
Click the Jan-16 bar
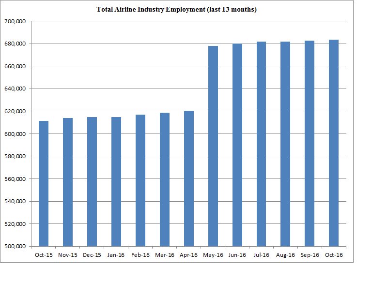point(116,182)
